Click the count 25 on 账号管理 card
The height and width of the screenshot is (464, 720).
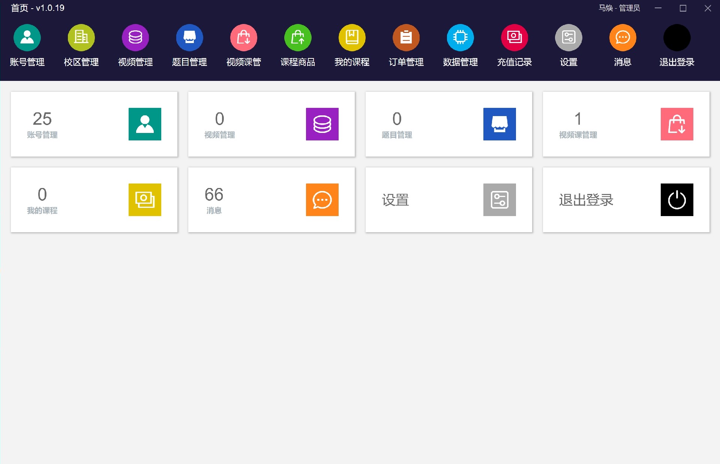(x=42, y=119)
